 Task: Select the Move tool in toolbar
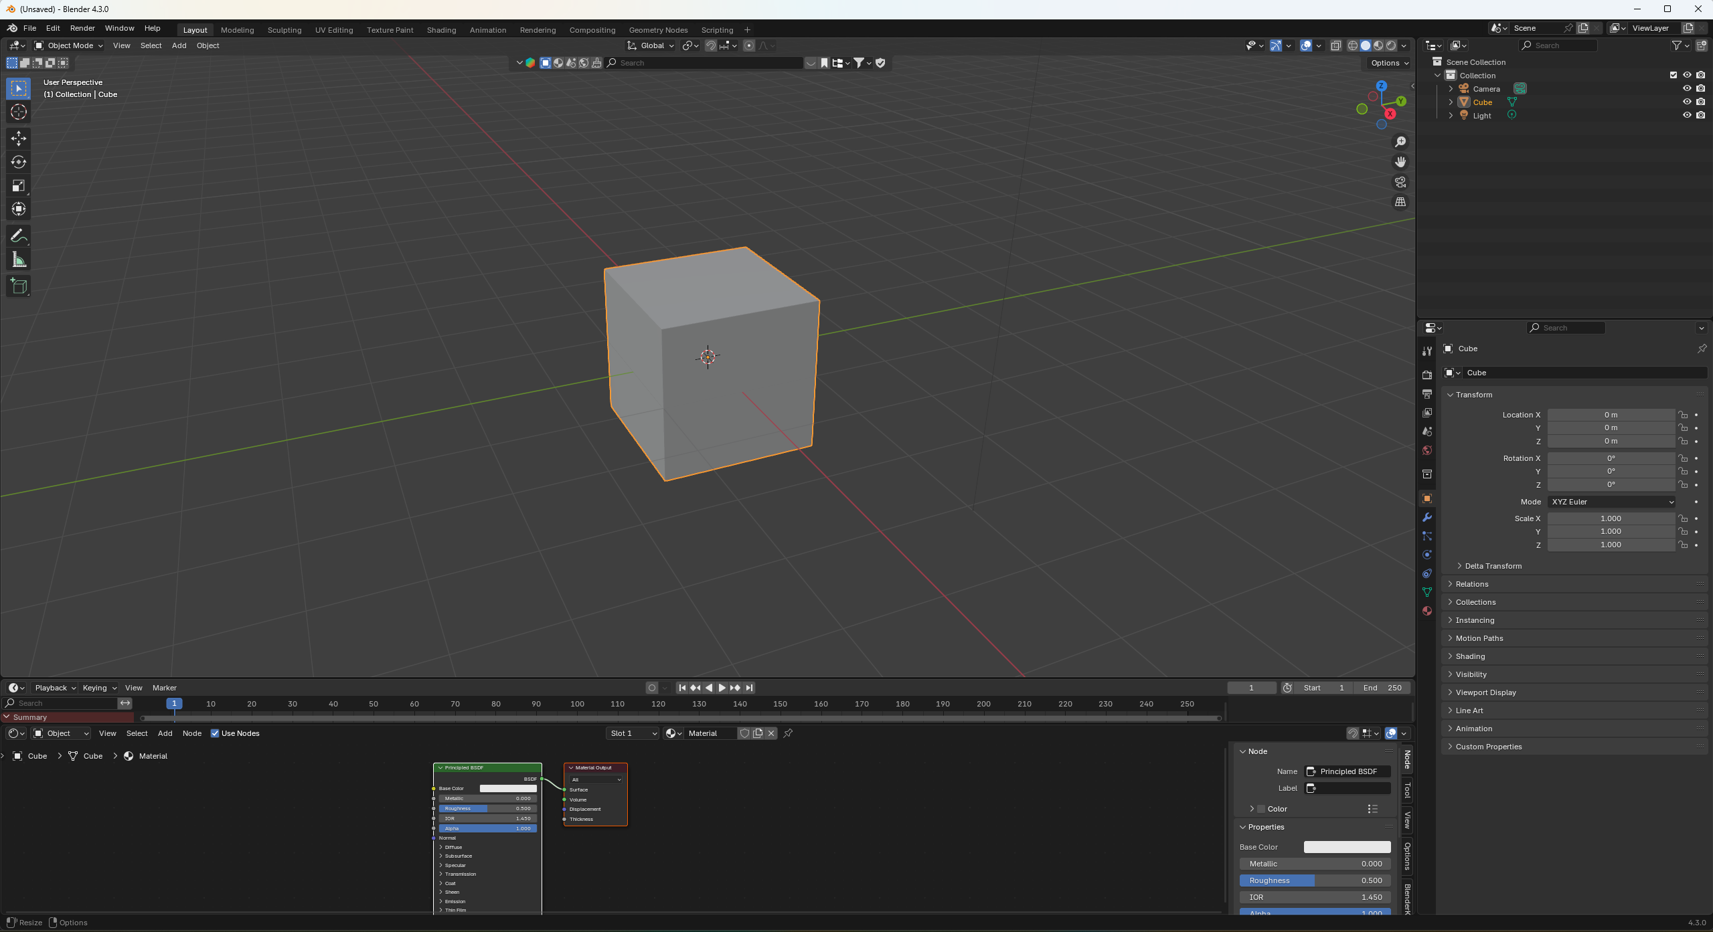19,138
